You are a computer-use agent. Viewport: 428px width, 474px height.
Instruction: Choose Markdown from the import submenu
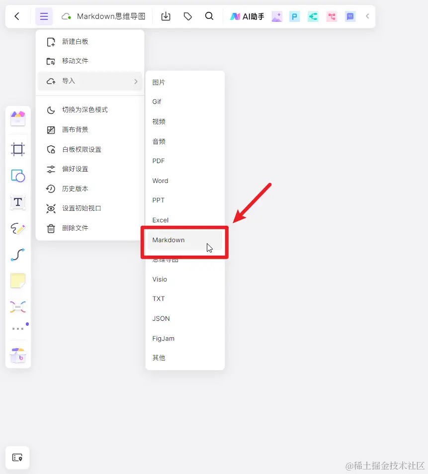[x=168, y=240]
